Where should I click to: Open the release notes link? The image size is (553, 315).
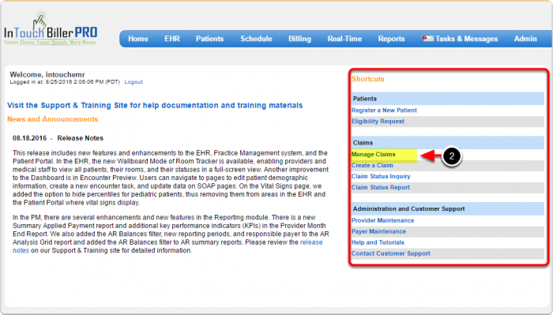(167, 246)
